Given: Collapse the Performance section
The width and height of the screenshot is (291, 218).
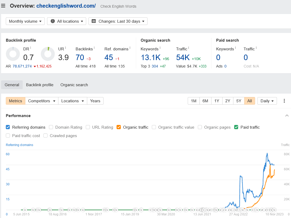Looking at the screenshot, I should point(287,116).
